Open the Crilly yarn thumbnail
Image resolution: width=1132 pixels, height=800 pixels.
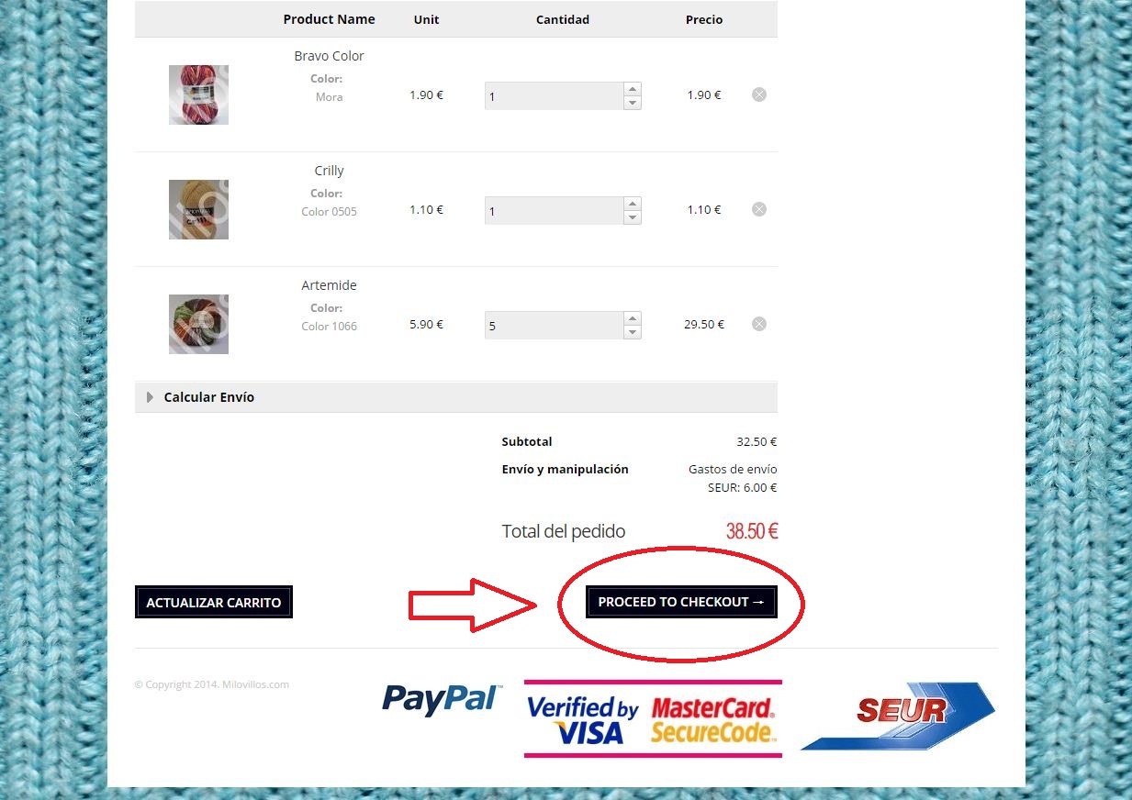coord(198,209)
